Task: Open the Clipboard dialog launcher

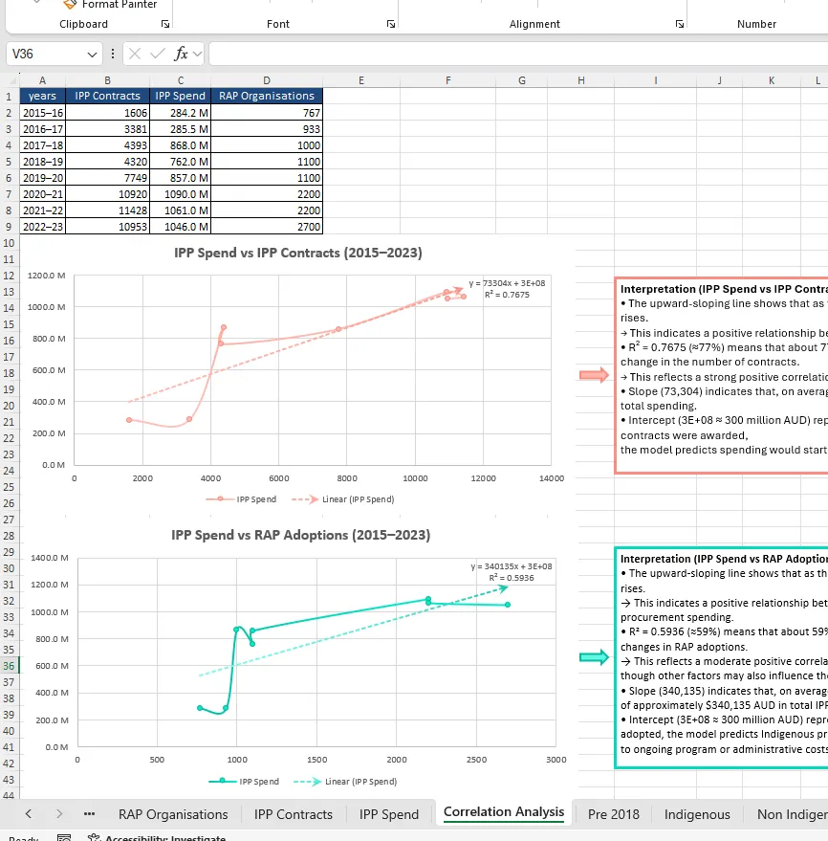Action: click(165, 24)
